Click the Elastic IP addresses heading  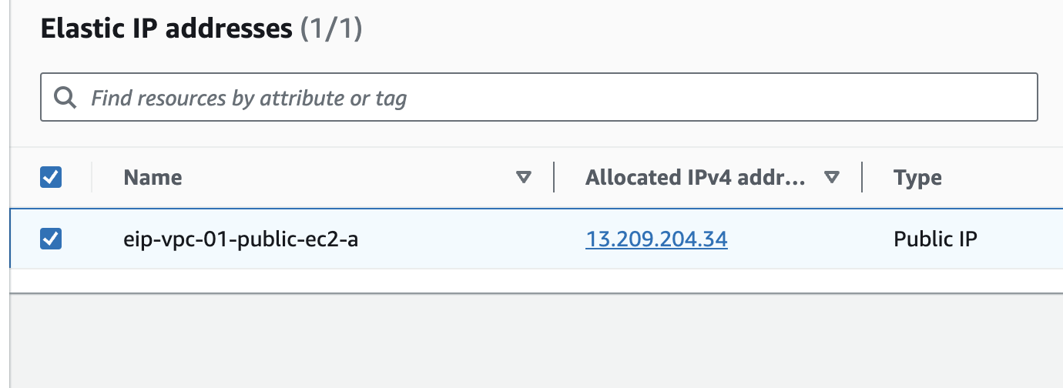tap(166, 30)
